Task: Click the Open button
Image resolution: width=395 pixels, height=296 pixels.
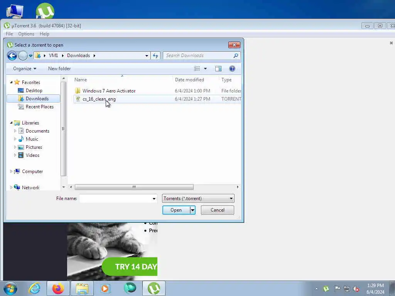Action: 176,210
